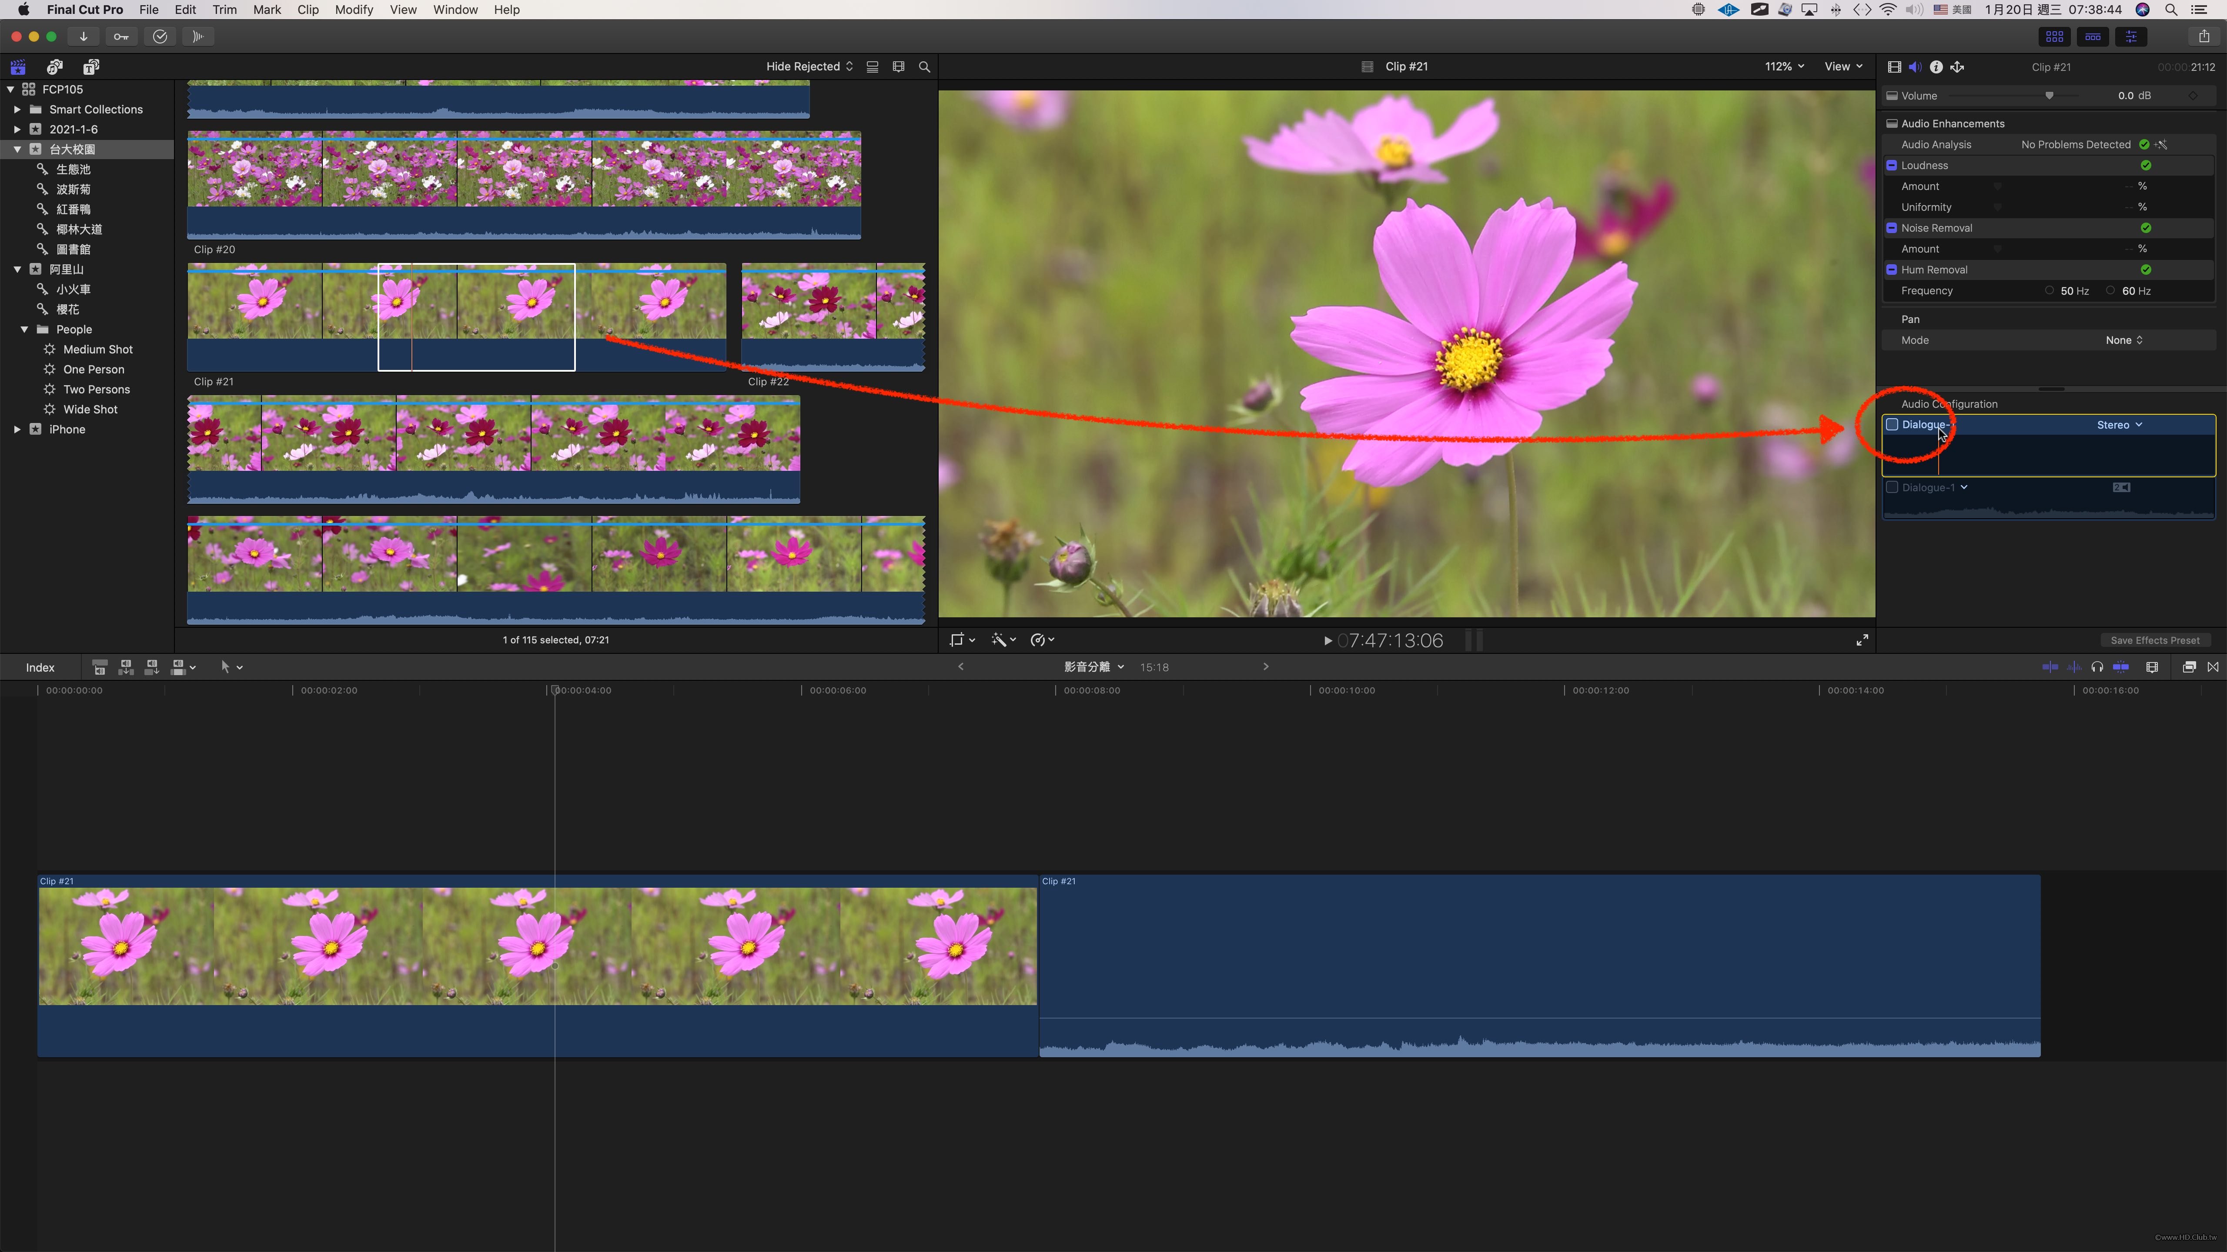This screenshot has height=1252, width=2227.
Task: Open the Photos and Audio sidebar
Action: pyautogui.click(x=54, y=67)
